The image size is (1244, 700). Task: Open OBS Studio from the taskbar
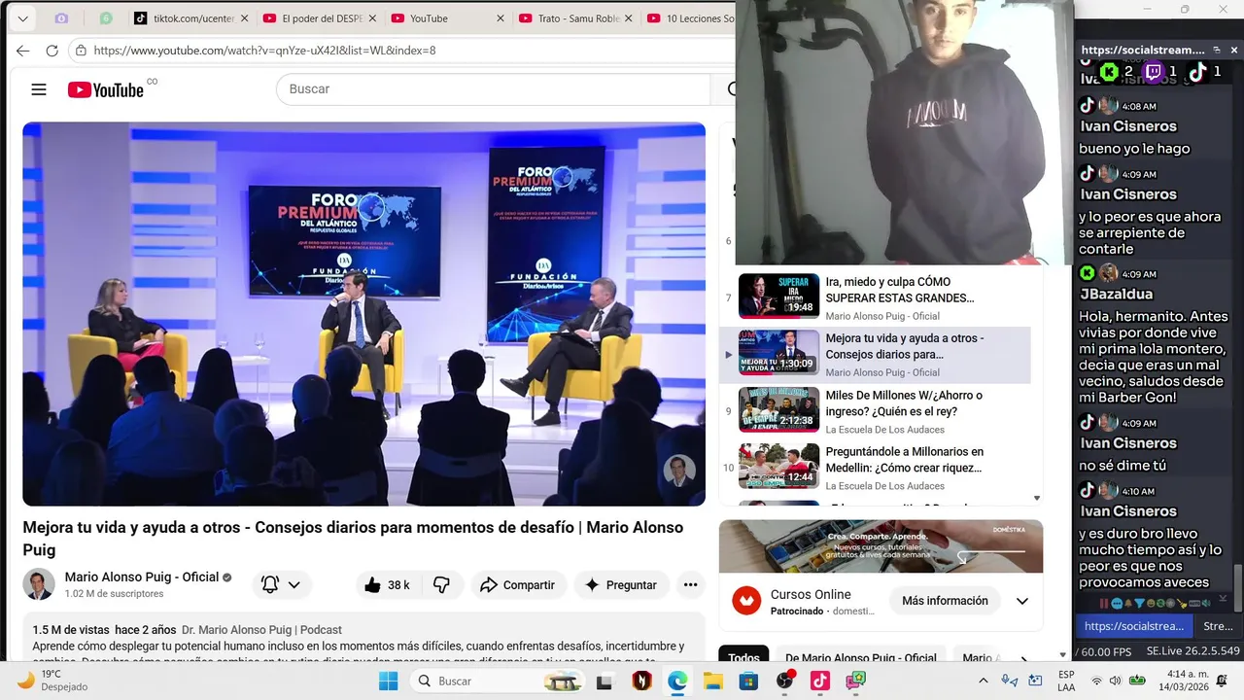click(x=784, y=681)
